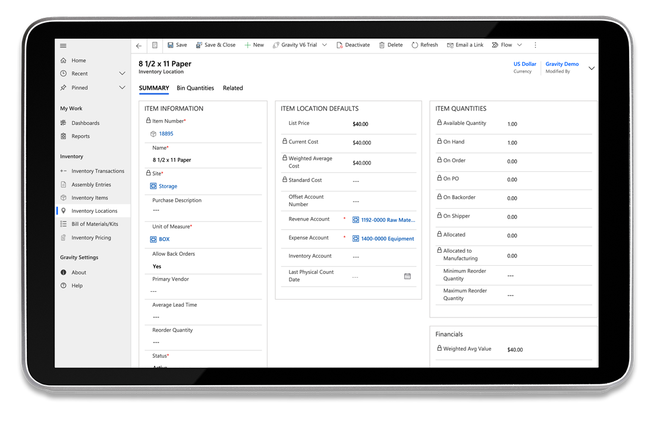The height and width of the screenshot is (428, 654).
Task: Refresh the form
Action: [x=425, y=45]
